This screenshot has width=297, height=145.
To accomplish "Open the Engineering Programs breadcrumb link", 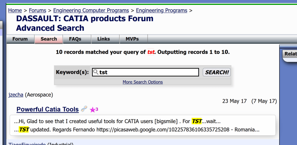I will 161,10.
